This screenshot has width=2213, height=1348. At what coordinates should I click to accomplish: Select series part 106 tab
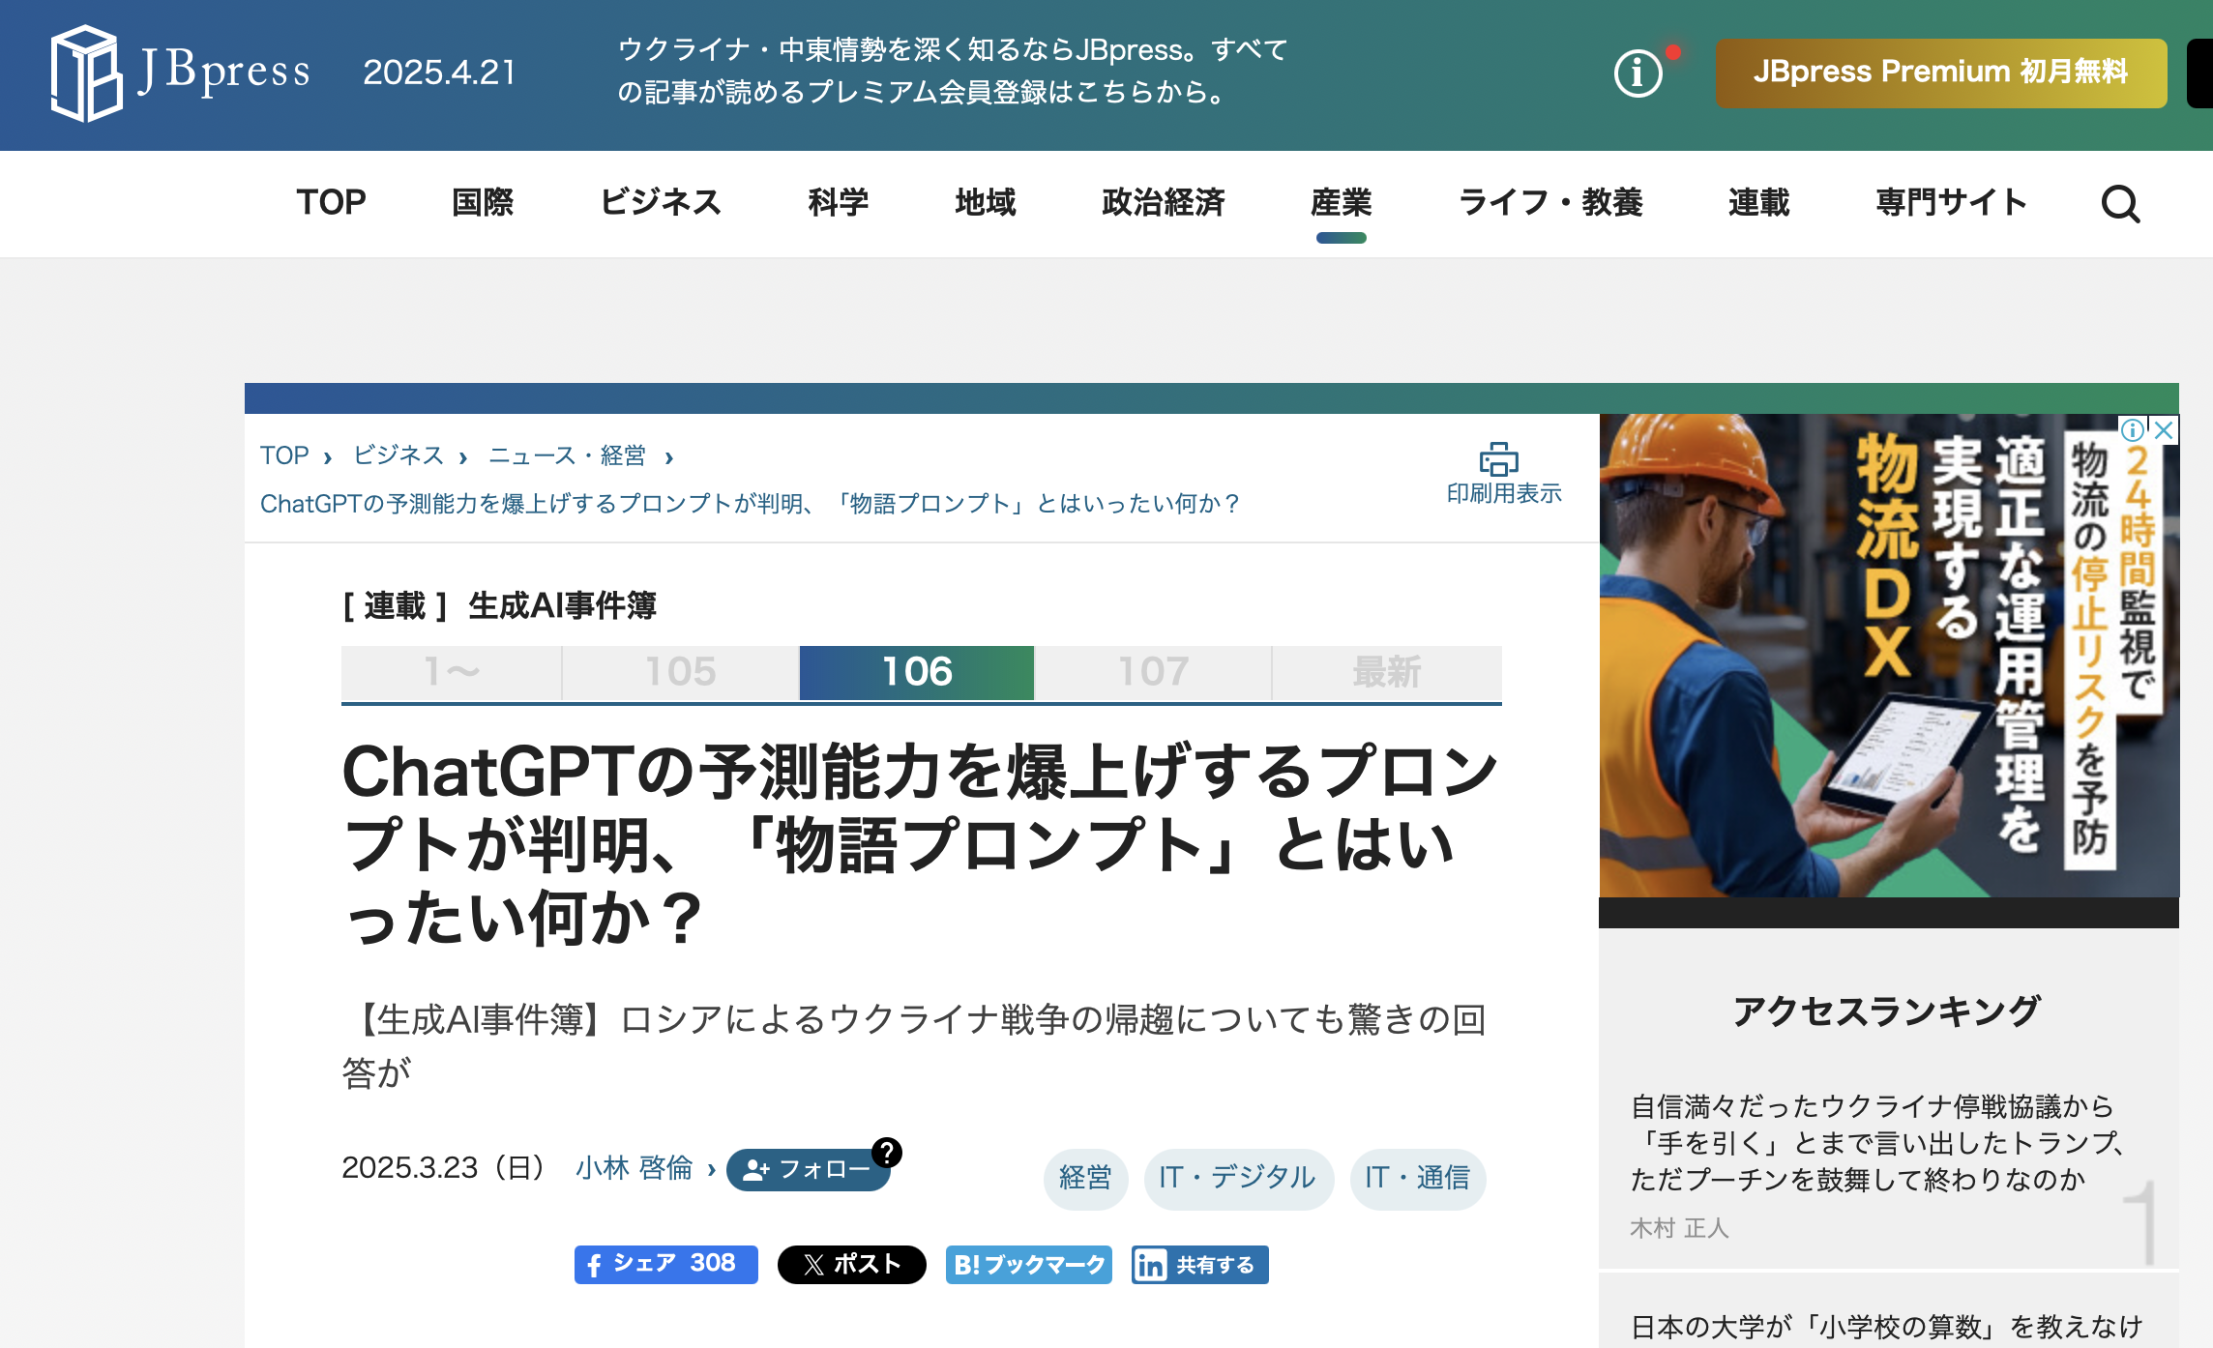click(917, 672)
